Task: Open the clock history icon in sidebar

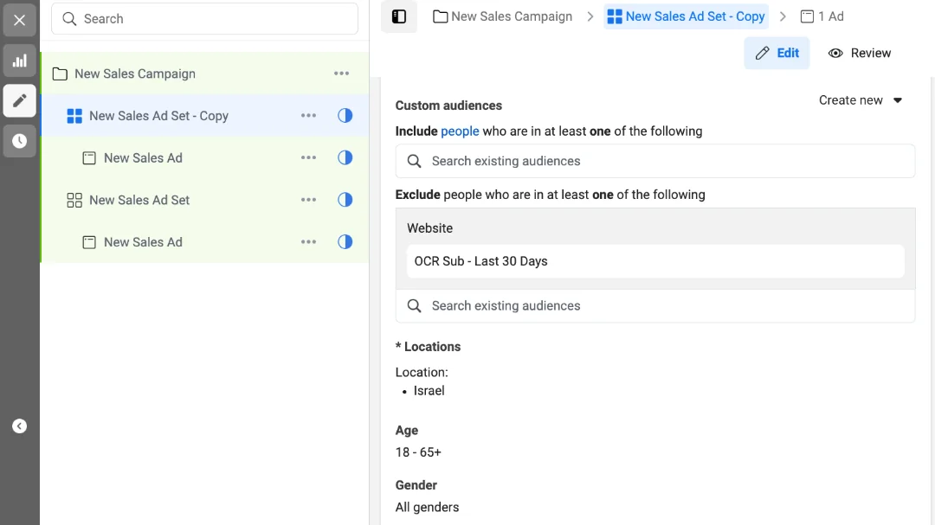Action: point(20,141)
